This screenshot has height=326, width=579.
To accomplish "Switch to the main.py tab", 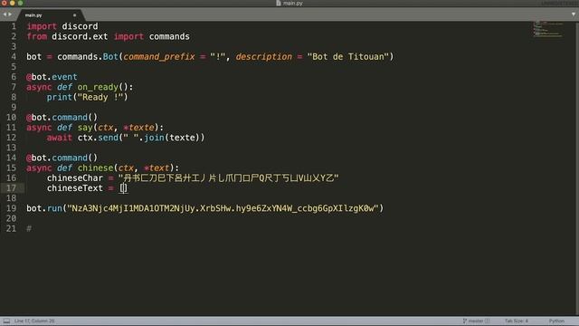I will 33,15.
